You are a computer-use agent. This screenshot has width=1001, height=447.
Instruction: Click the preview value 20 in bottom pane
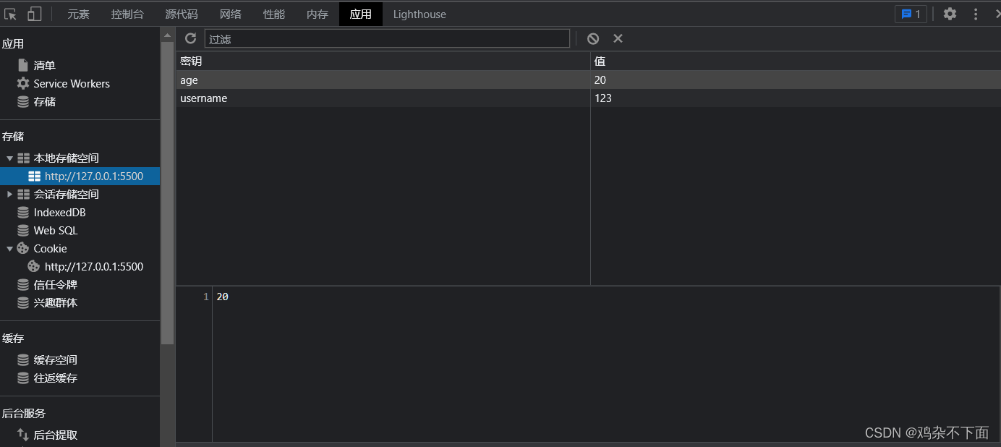click(x=223, y=297)
